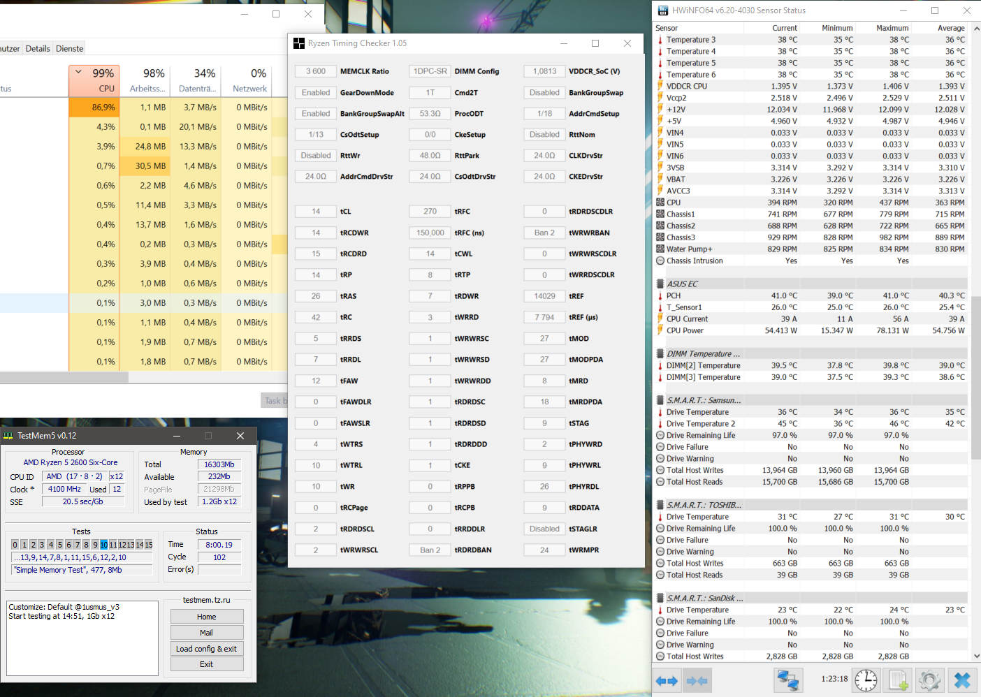Click the fan icon beside Chassis1
This screenshot has width=981, height=697.
pos(660,214)
